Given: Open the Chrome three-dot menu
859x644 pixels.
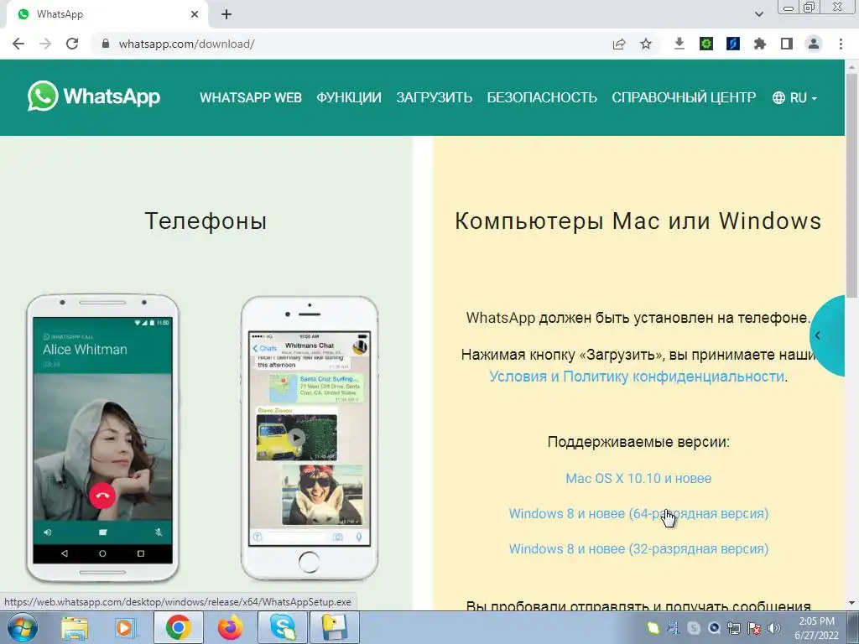Looking at the screenshot, I should point(841,44).
